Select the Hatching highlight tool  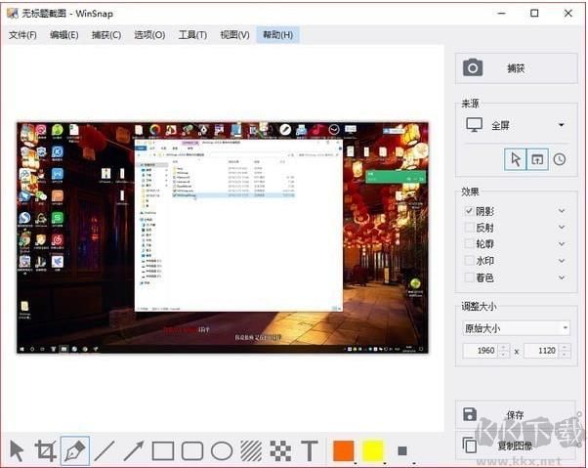coord(251,450)
